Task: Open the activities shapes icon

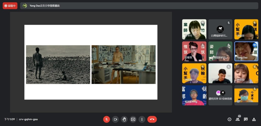Action: coord(254,119)
